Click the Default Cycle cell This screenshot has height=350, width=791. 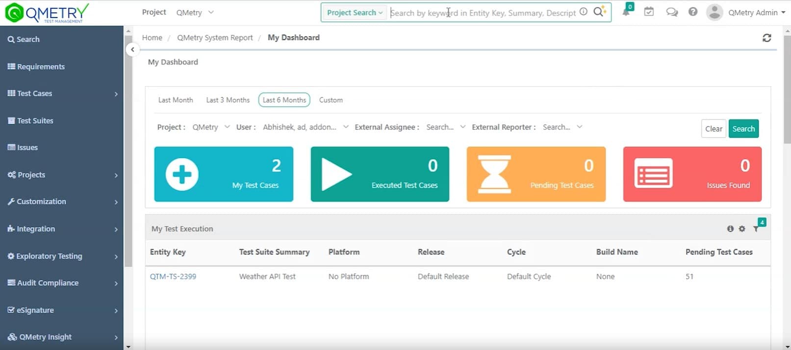coord(529,277)
